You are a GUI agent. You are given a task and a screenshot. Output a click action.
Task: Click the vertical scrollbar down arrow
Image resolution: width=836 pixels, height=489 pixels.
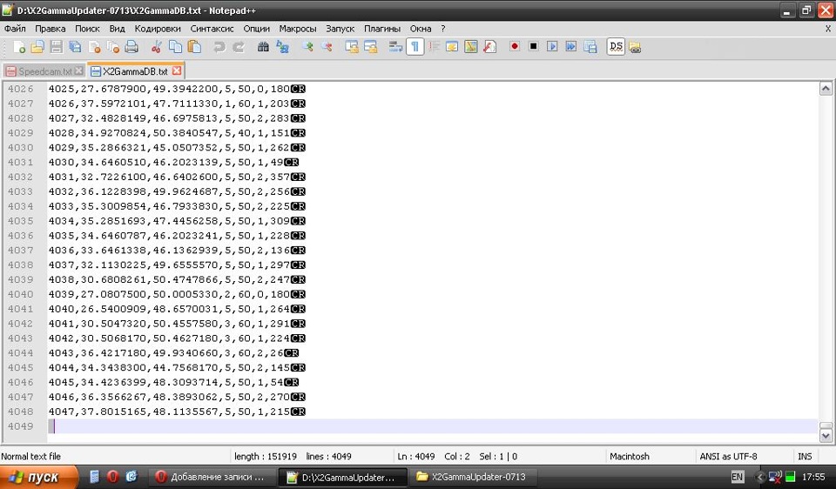tap(826, 436)
